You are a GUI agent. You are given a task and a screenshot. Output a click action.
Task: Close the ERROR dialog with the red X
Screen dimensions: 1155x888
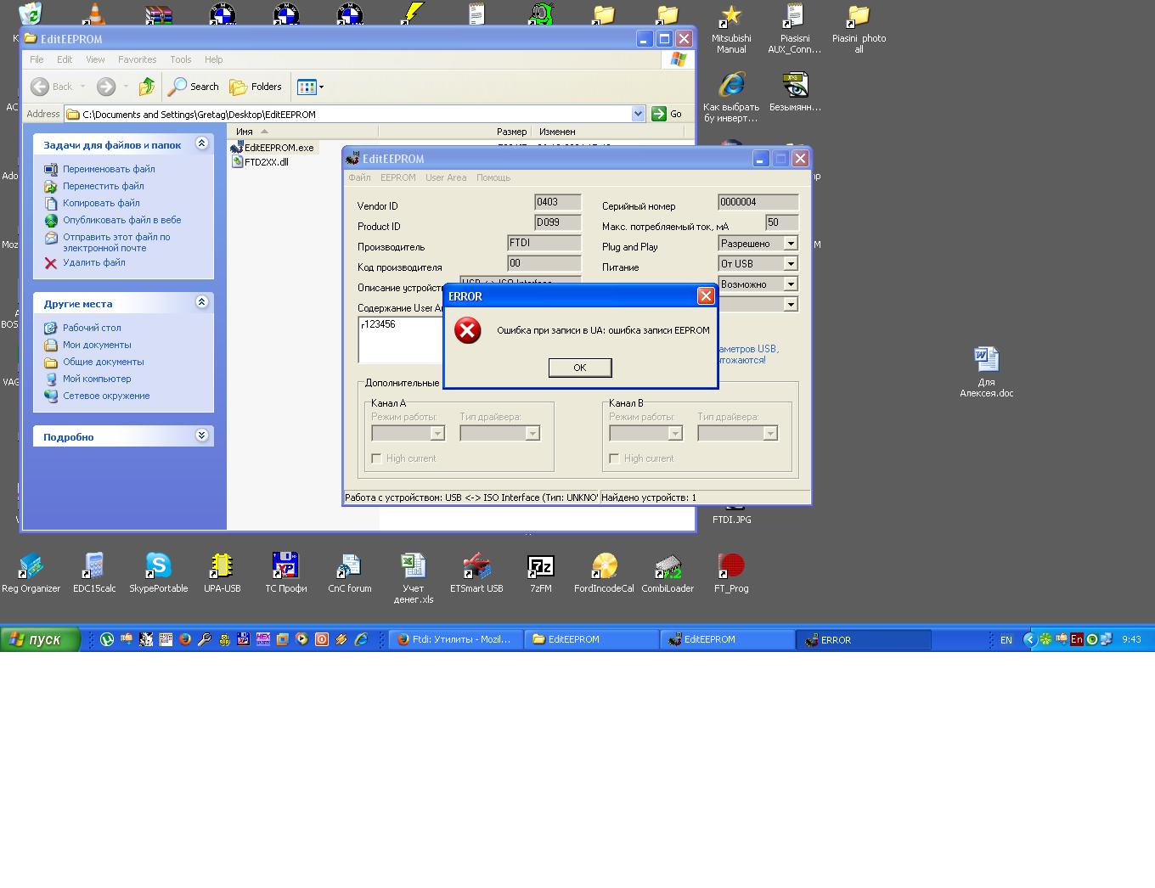coord(705,295)
